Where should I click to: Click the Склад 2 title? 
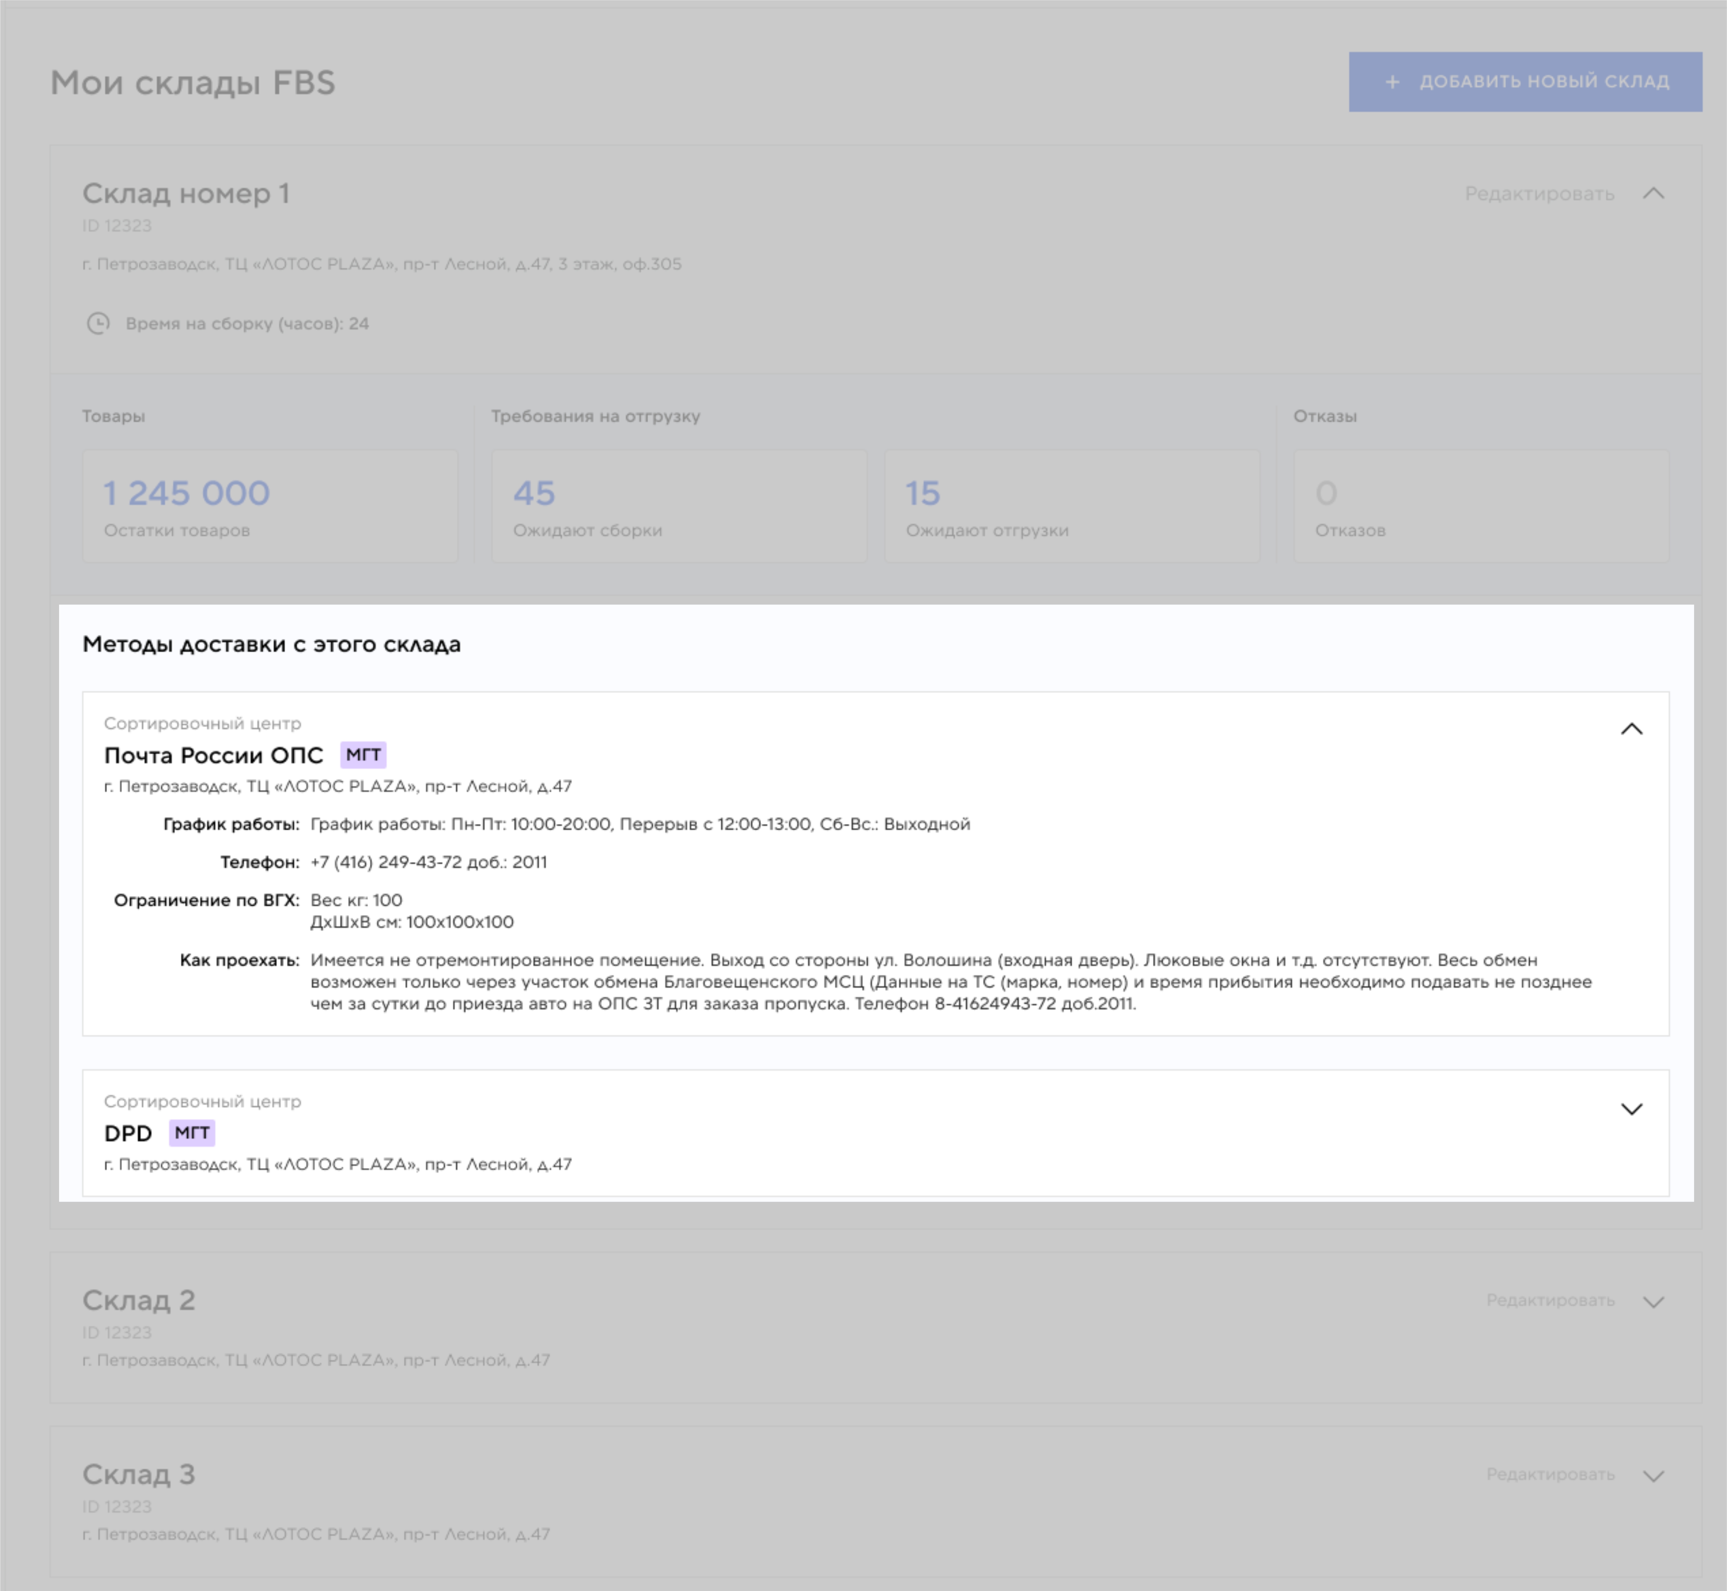[x=139, y=1300]
